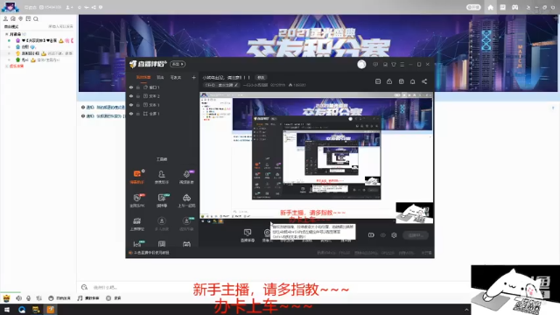Open the shirt skin icon in the broadcaster title bar
Viewport: 560px width, 315px height.
click(394, 64)
